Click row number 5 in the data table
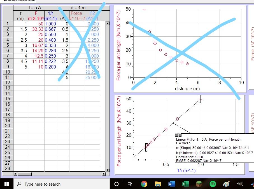This screenshot has width=254, height=189. click(8, 45)
